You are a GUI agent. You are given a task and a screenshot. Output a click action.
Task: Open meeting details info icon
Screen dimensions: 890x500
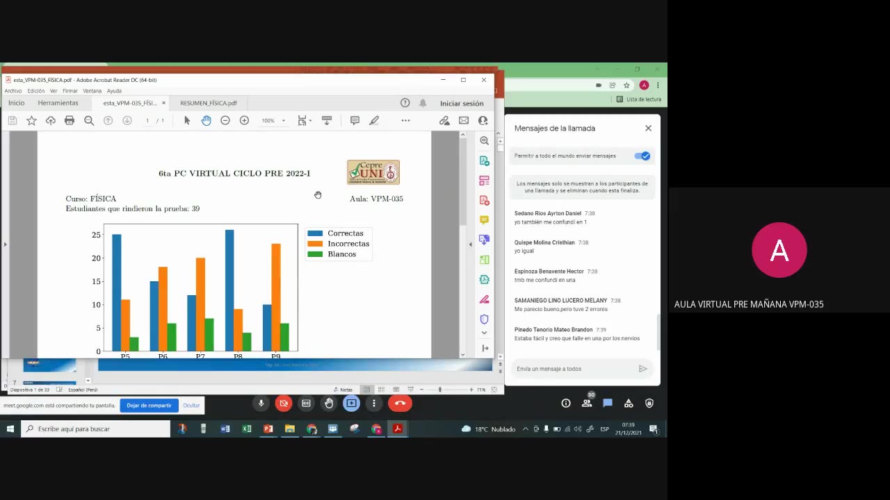pos(566,403)
